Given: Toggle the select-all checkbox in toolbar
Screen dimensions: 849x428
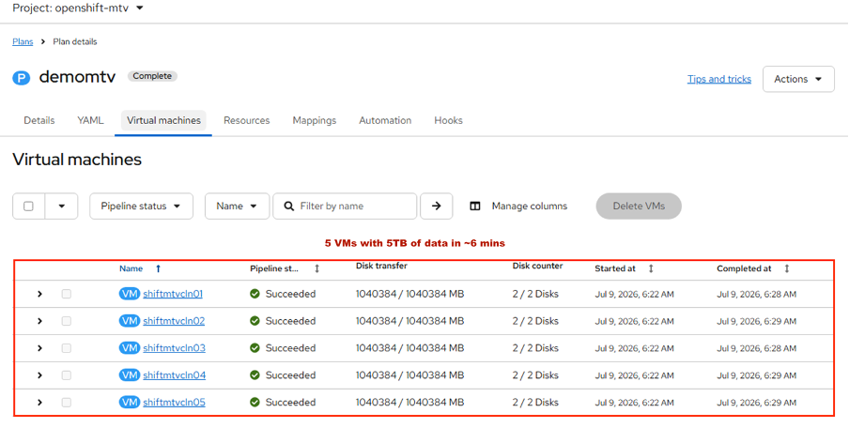Looking at the screenshot, I should tap(29, 206).
